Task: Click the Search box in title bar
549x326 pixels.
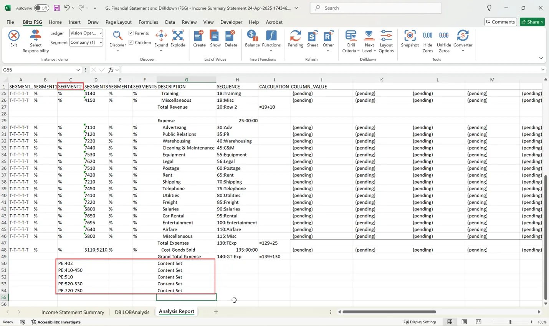Action: click(375, 8)
